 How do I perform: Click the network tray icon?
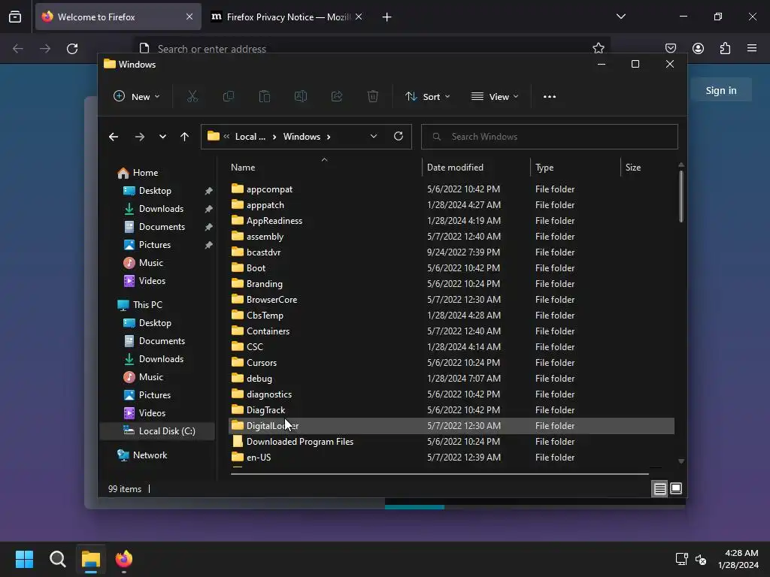click(x=681, y=559)
